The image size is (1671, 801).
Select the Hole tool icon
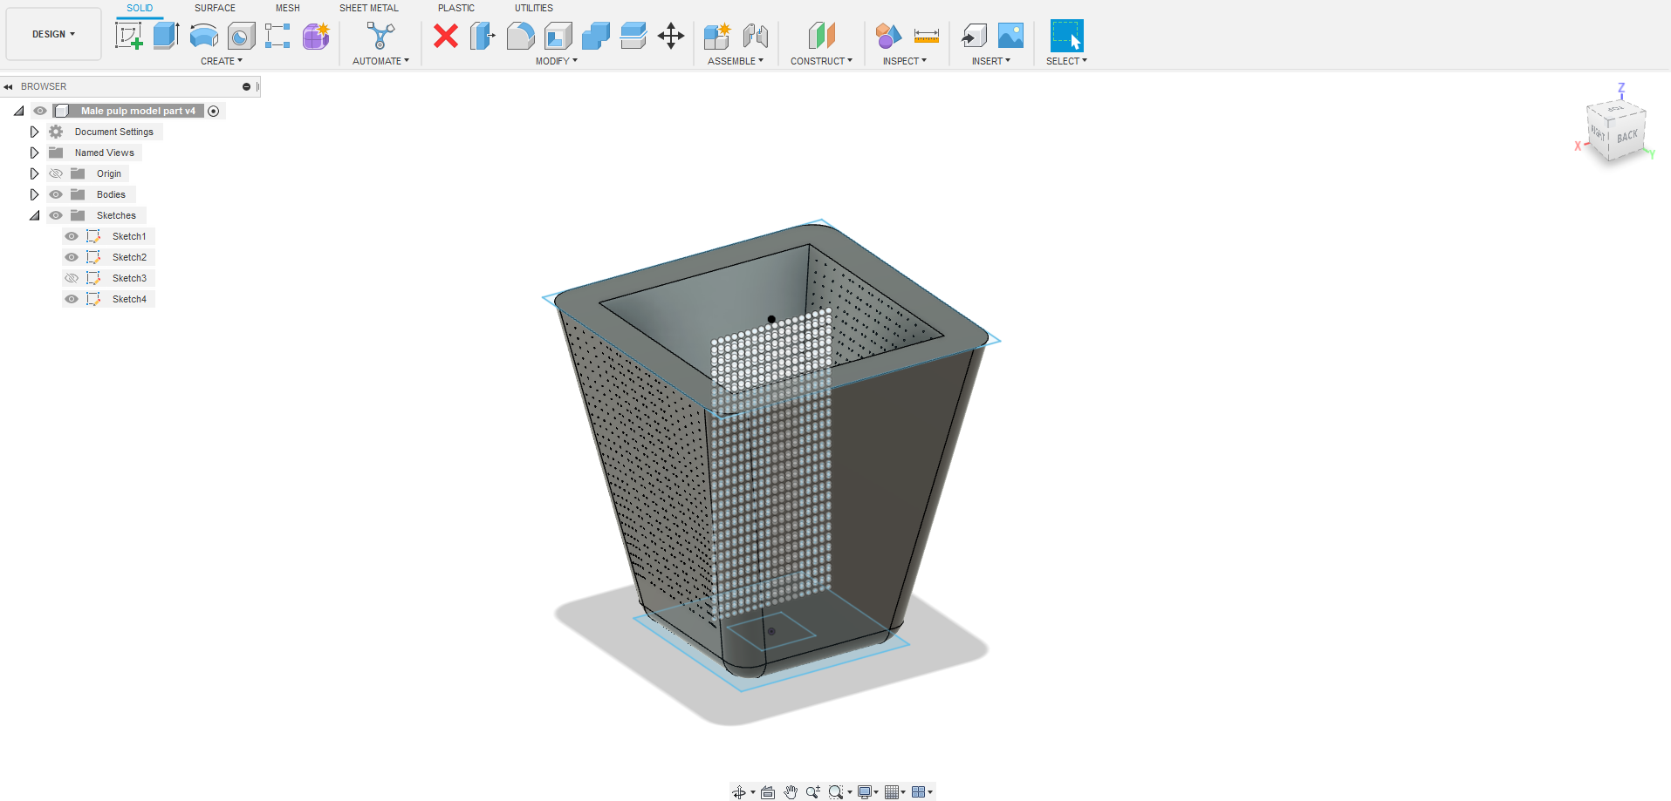242,36
